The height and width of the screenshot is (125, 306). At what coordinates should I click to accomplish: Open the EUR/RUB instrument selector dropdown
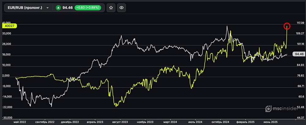pos(28,8)
